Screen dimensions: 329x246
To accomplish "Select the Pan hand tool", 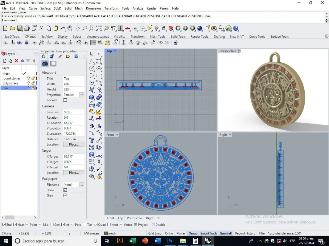I will click(70, 28).
